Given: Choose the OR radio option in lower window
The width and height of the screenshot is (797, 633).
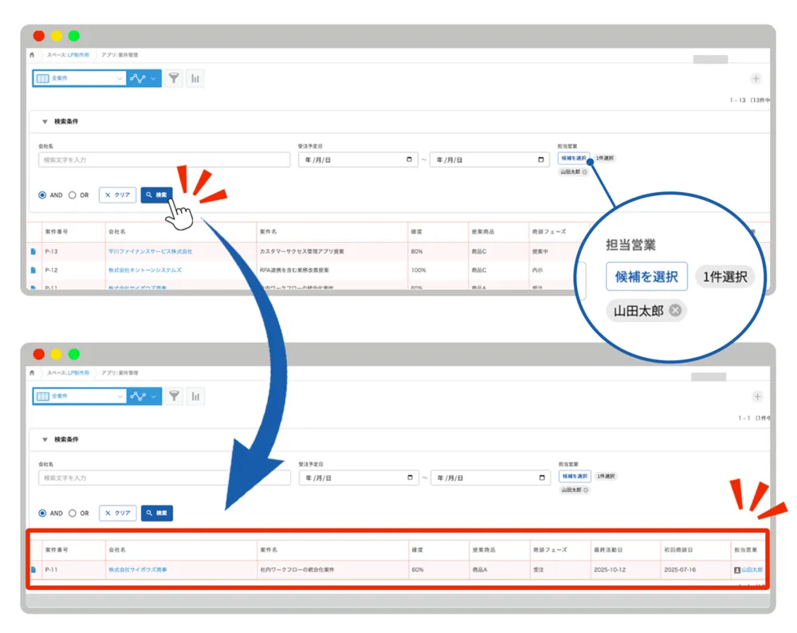Looking at the screenshot, I should click(73, 513).
